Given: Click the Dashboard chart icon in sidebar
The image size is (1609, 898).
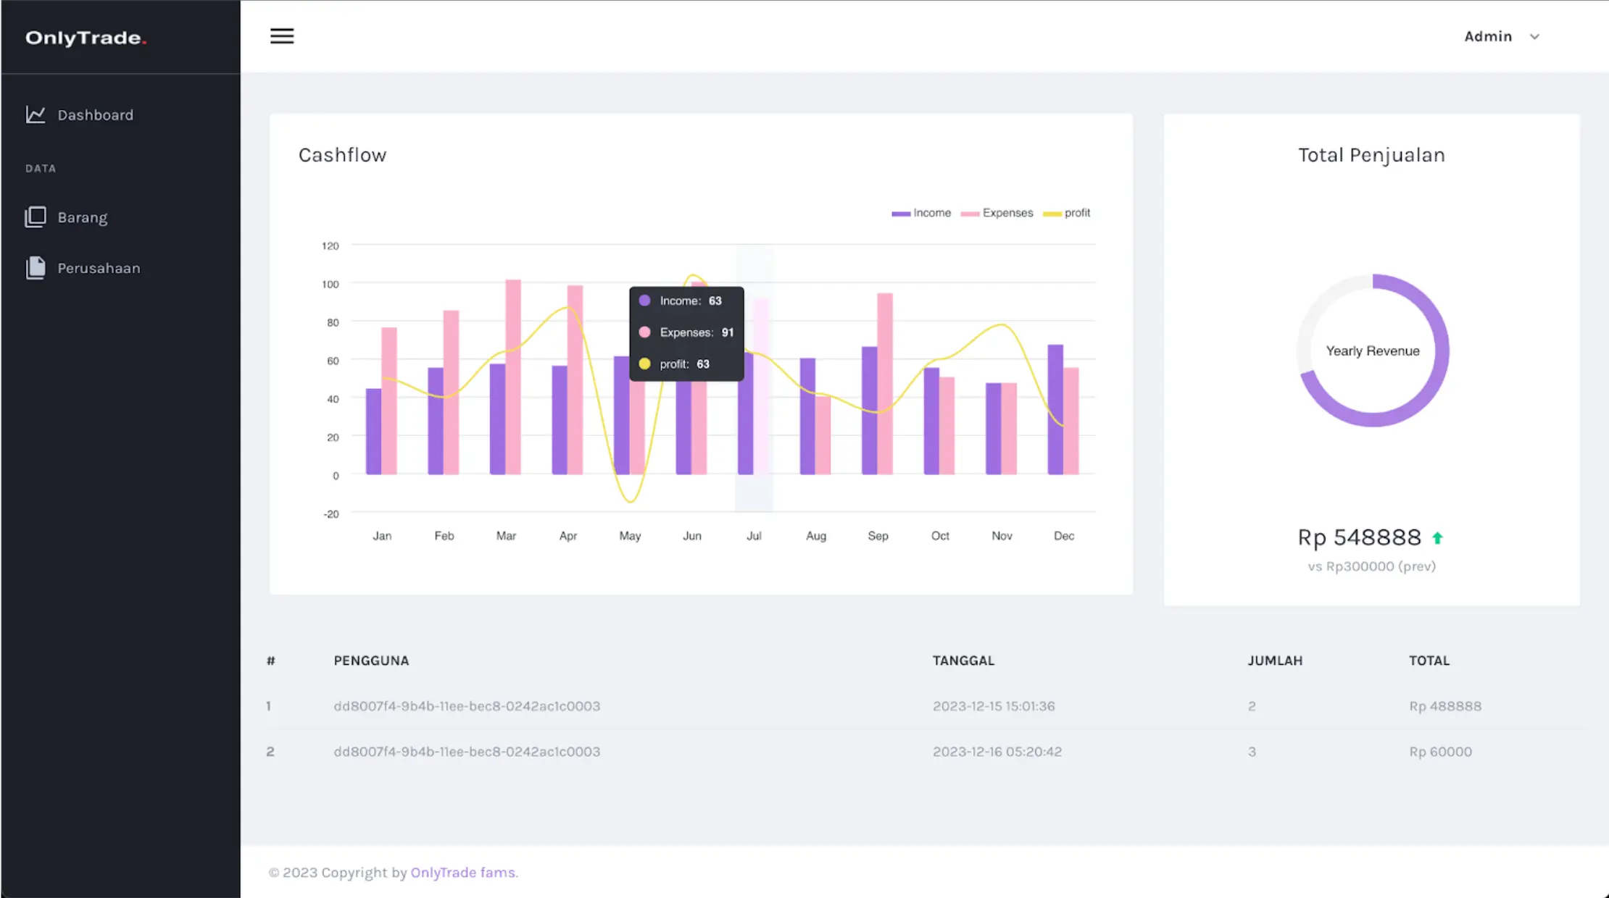Looking at the screenshot, I should click(36, 114).
